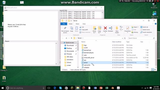The height and width of the screenshot is (90, 160).
Task: Click the Search Server input field
Action: (141, 38)
